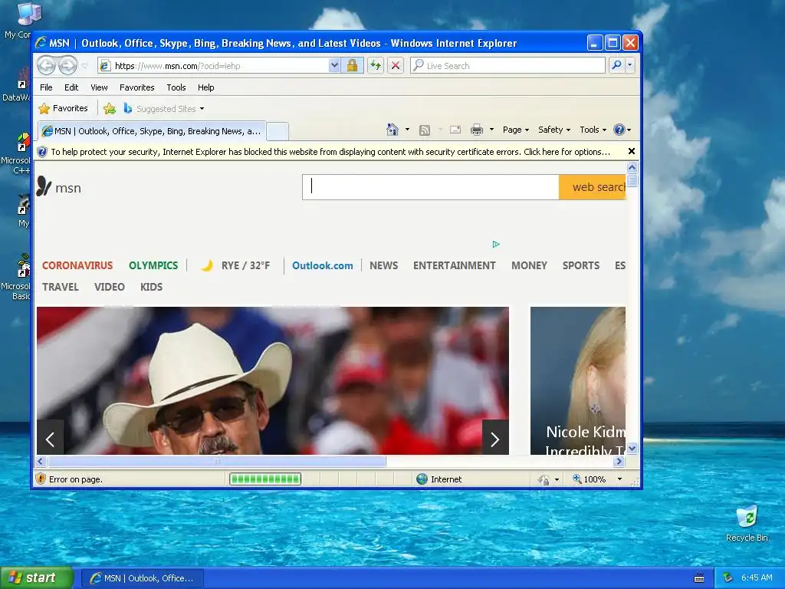Click the Print icon
This screenshot has width=785, height=589.
tap(477, 130)
